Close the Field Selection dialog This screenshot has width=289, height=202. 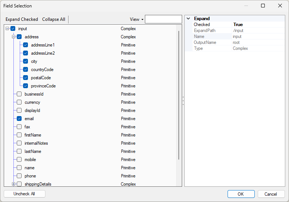click(x=280, y=6)
